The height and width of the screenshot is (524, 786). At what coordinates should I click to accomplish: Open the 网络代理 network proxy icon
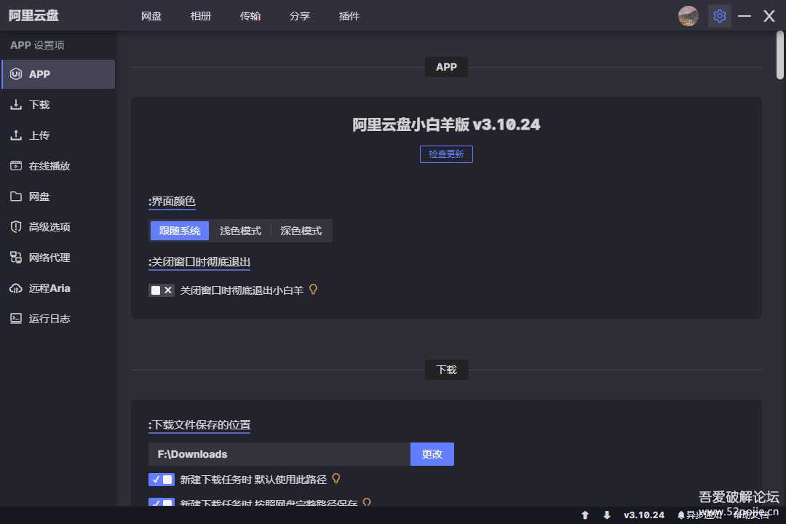(16, 257)
